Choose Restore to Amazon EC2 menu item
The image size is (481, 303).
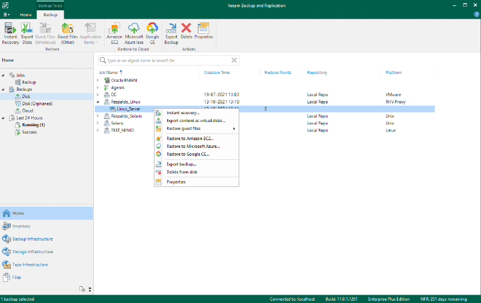(197, 138)
